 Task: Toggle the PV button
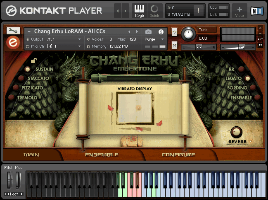[x=260, y=45]
